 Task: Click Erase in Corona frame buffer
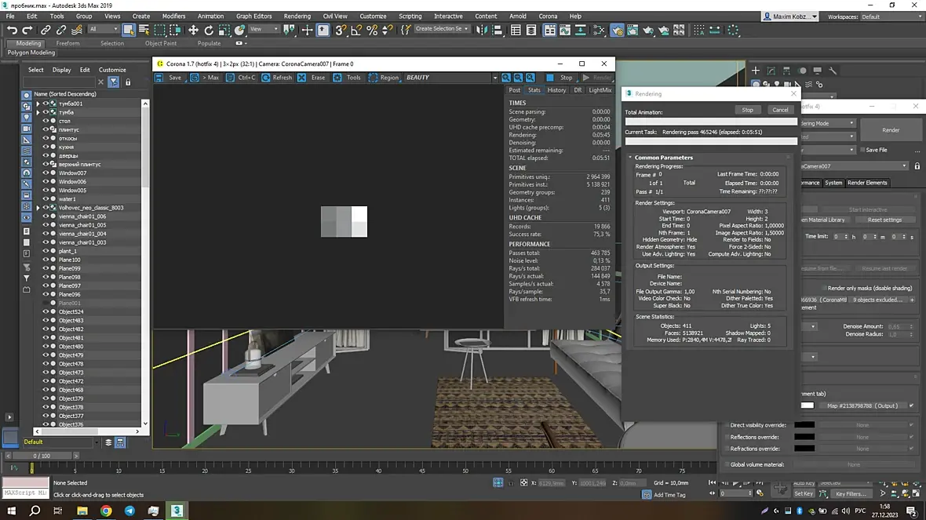click(x=312, y=78)
